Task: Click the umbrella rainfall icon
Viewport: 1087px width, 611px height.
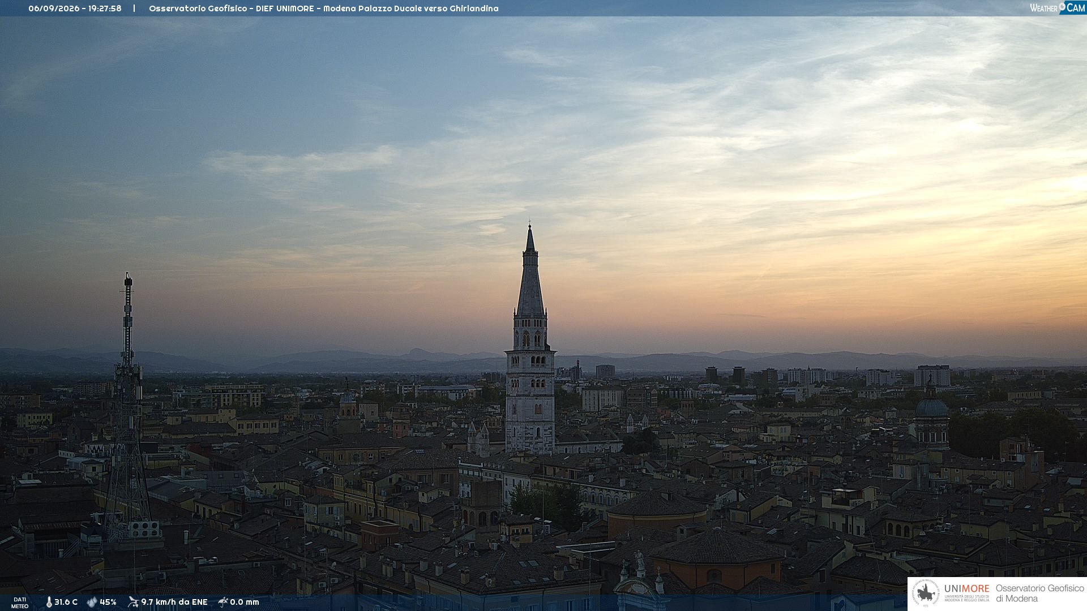Action: click(222, 602)
